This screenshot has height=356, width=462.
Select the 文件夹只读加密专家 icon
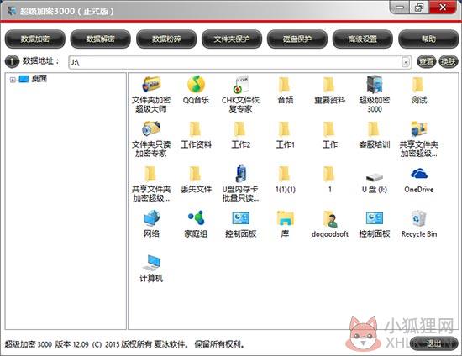151,139
